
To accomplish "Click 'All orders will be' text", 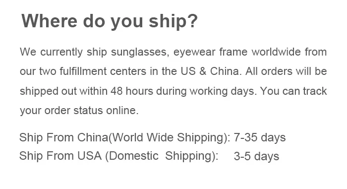I will (x=286, y=71).
